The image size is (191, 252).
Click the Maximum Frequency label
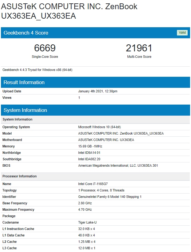tap(18, 209)
